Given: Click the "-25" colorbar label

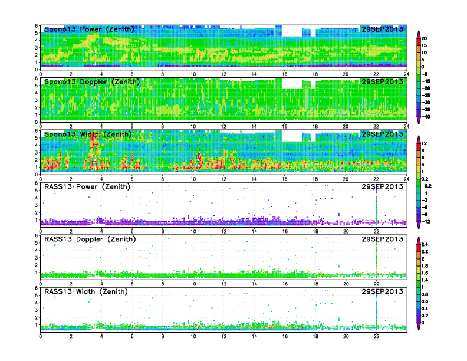Looking at the screenshot, I should [x=426, y=96].
